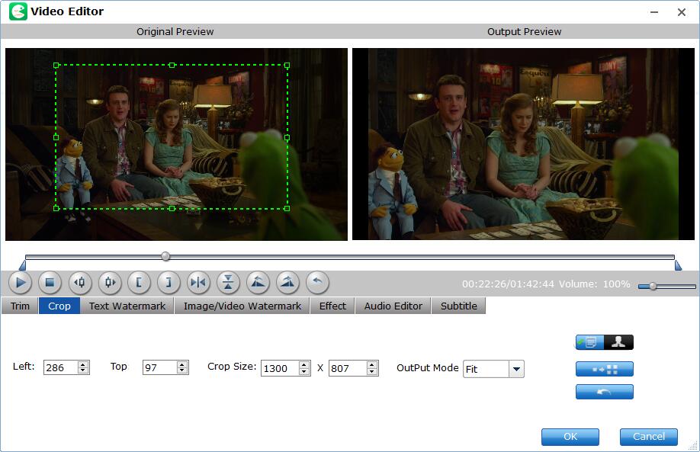This screenshot has width=700, height=452.
Task: Click the OutPut Mode label
Action: [x=428, y=367]
